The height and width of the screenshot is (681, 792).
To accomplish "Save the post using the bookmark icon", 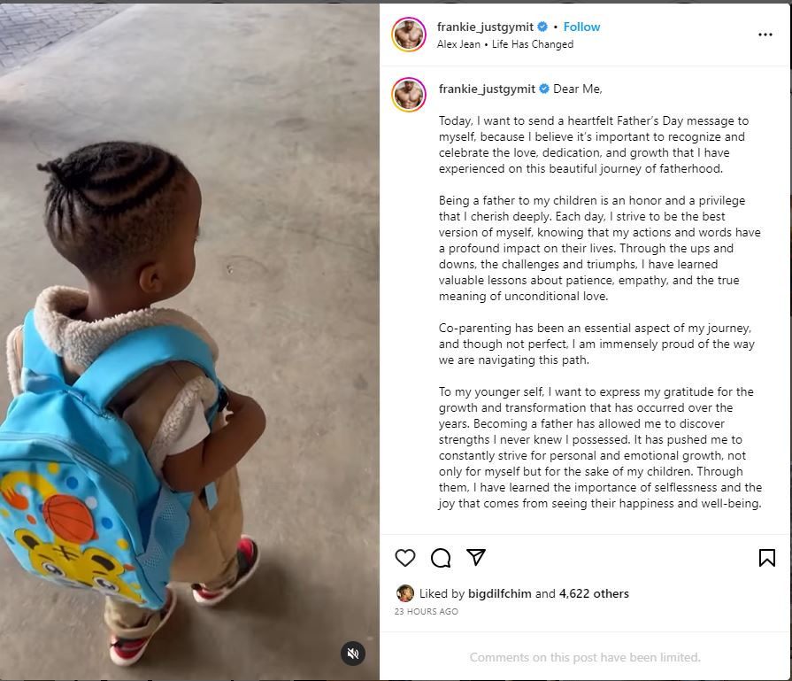I will point(766,558).
